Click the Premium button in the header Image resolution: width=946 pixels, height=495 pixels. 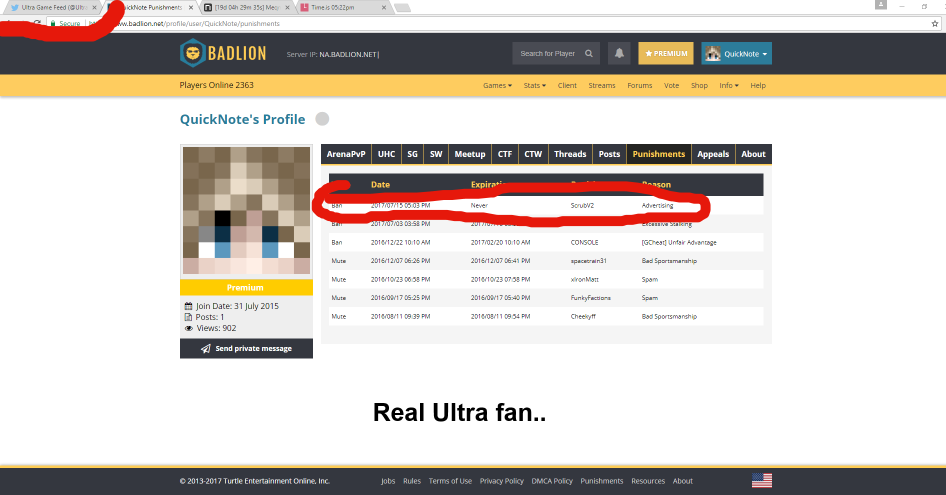666,53
